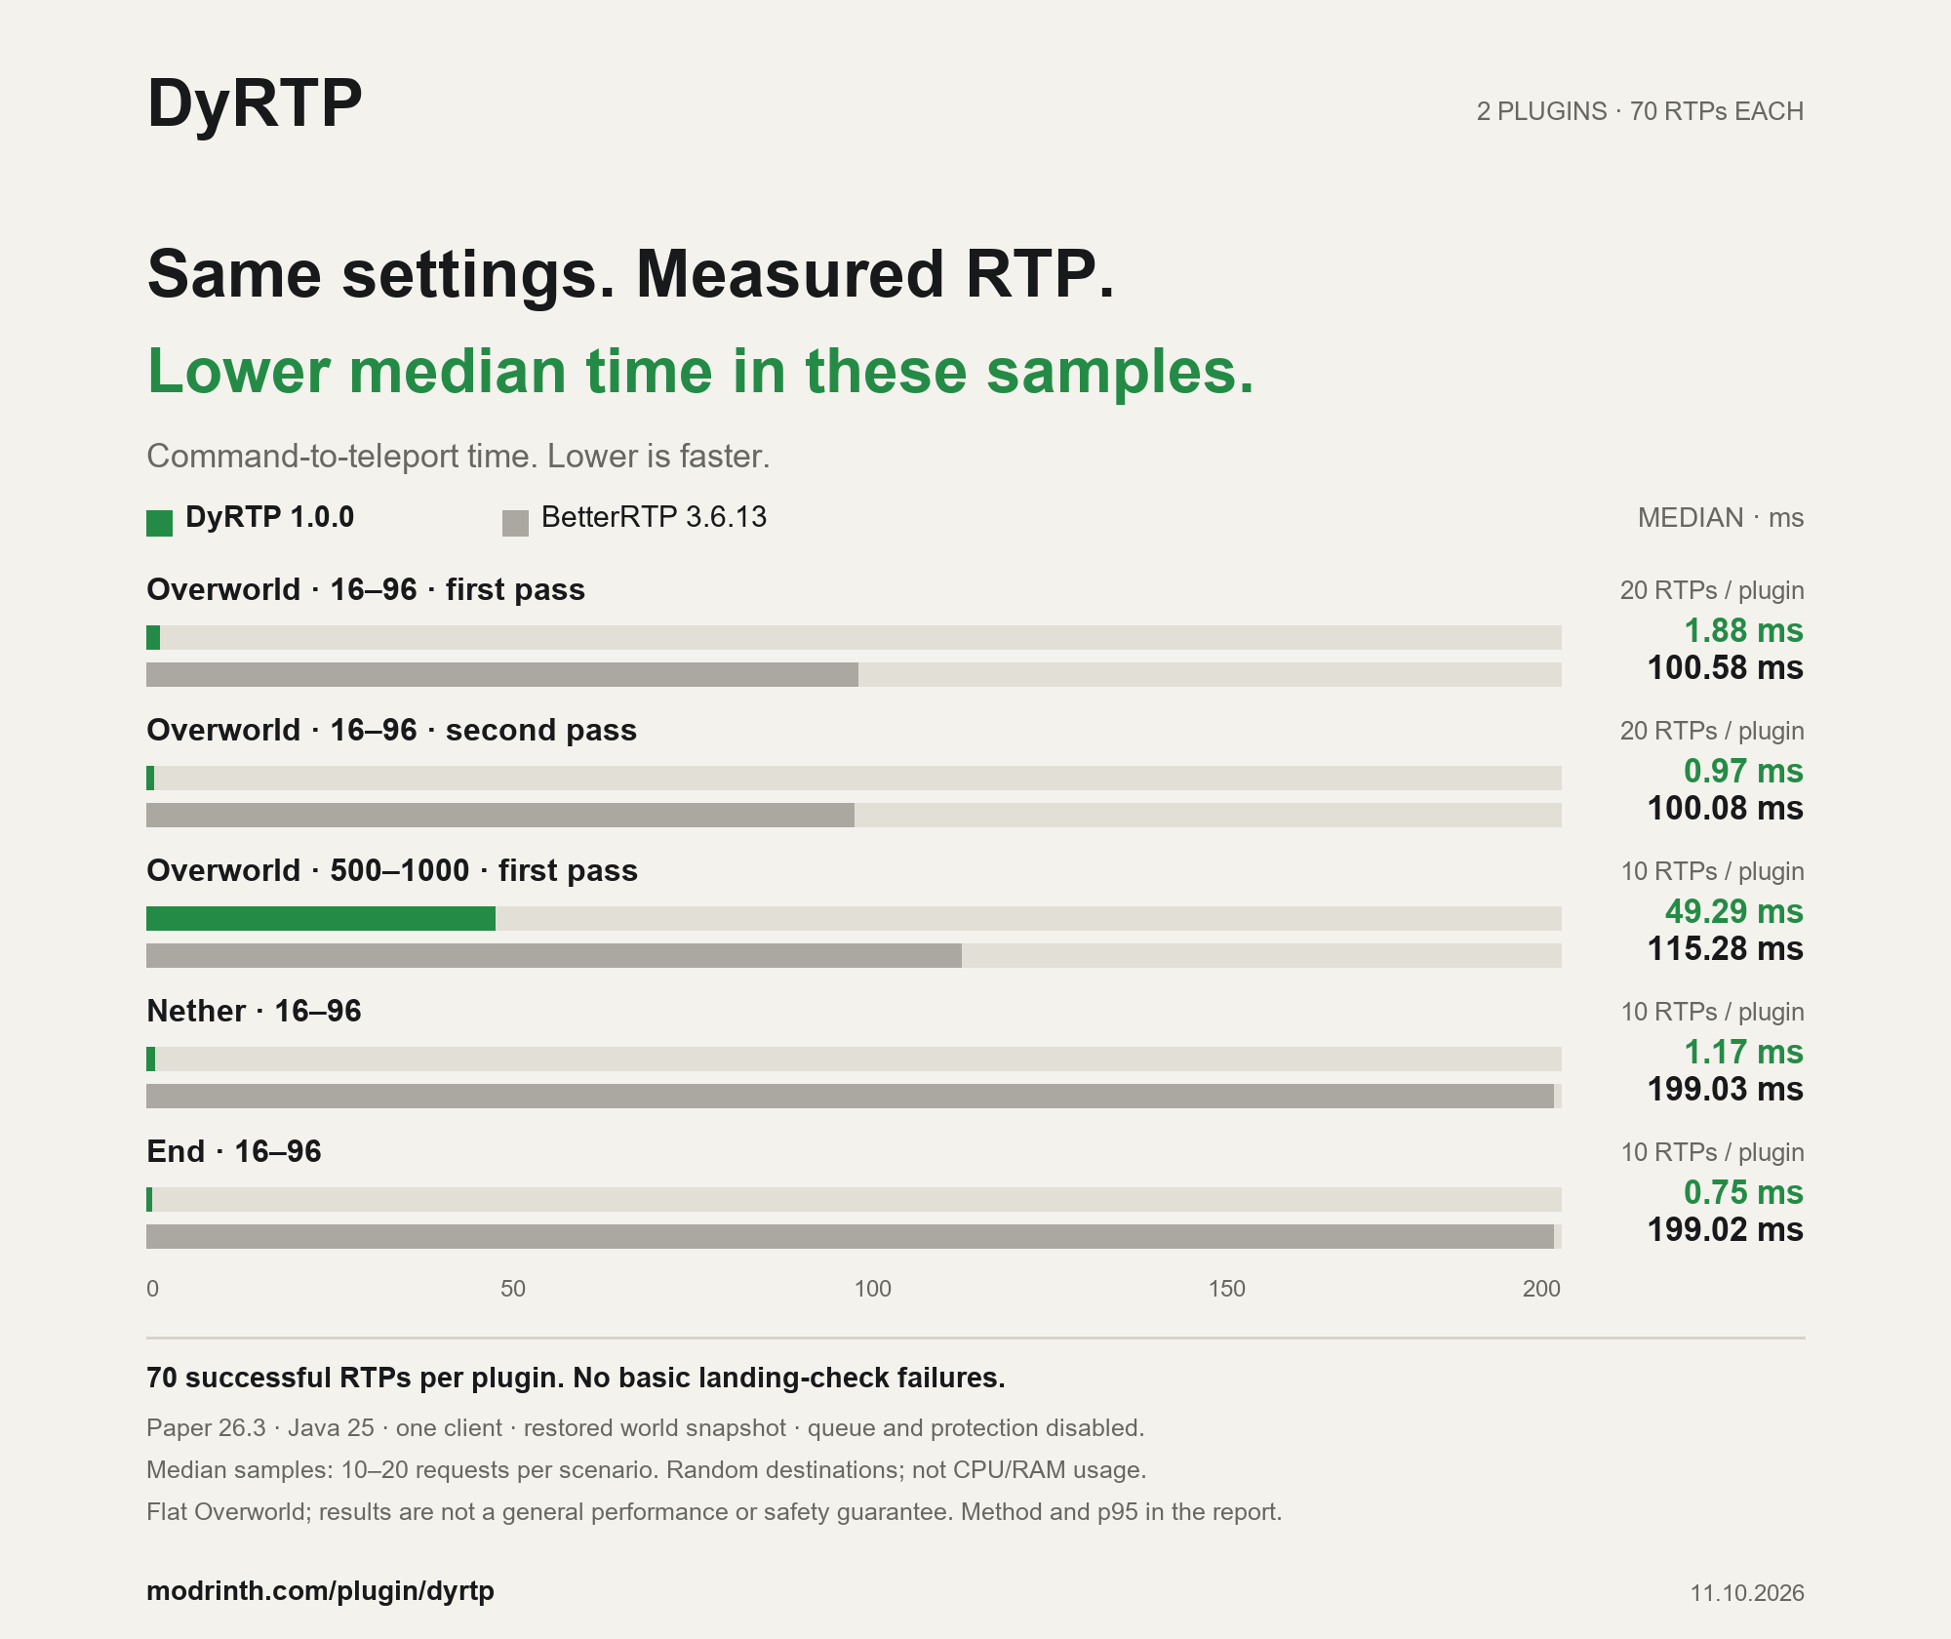Click the 'Median samples: 10–20 requests' footnote
This screenshot has height=1639, width=1951.
pyautogui.click(x=647, y=1470)
